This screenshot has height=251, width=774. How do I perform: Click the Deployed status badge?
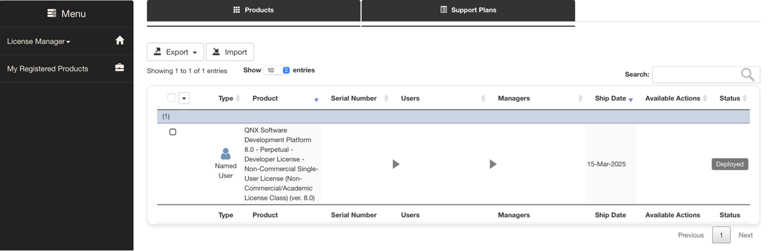[730, 164]
